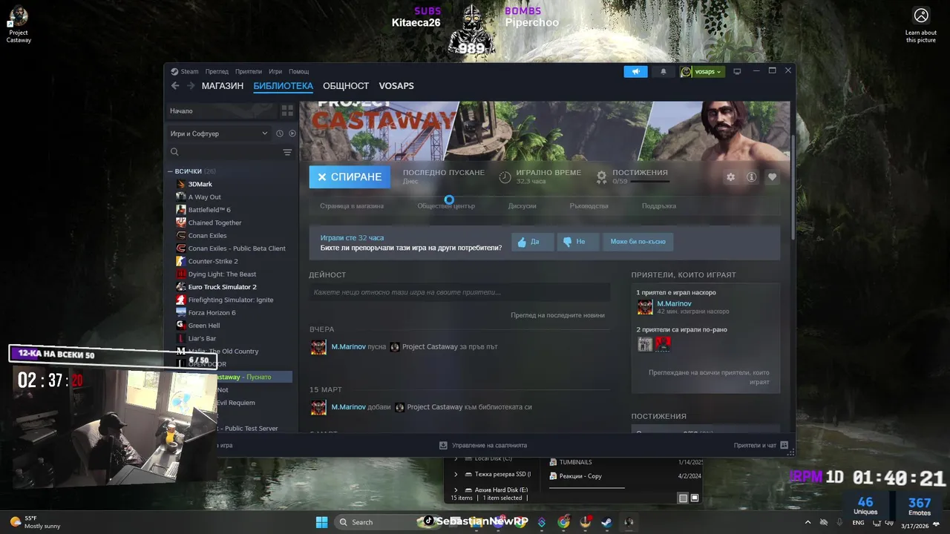Go back with Steam back arrow
Viewport: 950px width, 534px height.
tap(175, 86)
